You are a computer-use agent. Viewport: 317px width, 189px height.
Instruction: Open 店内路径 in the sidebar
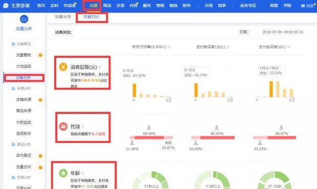tap(24, 155)
